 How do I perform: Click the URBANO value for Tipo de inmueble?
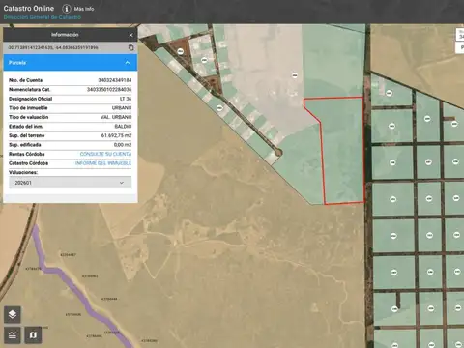(x=122, y=108)
